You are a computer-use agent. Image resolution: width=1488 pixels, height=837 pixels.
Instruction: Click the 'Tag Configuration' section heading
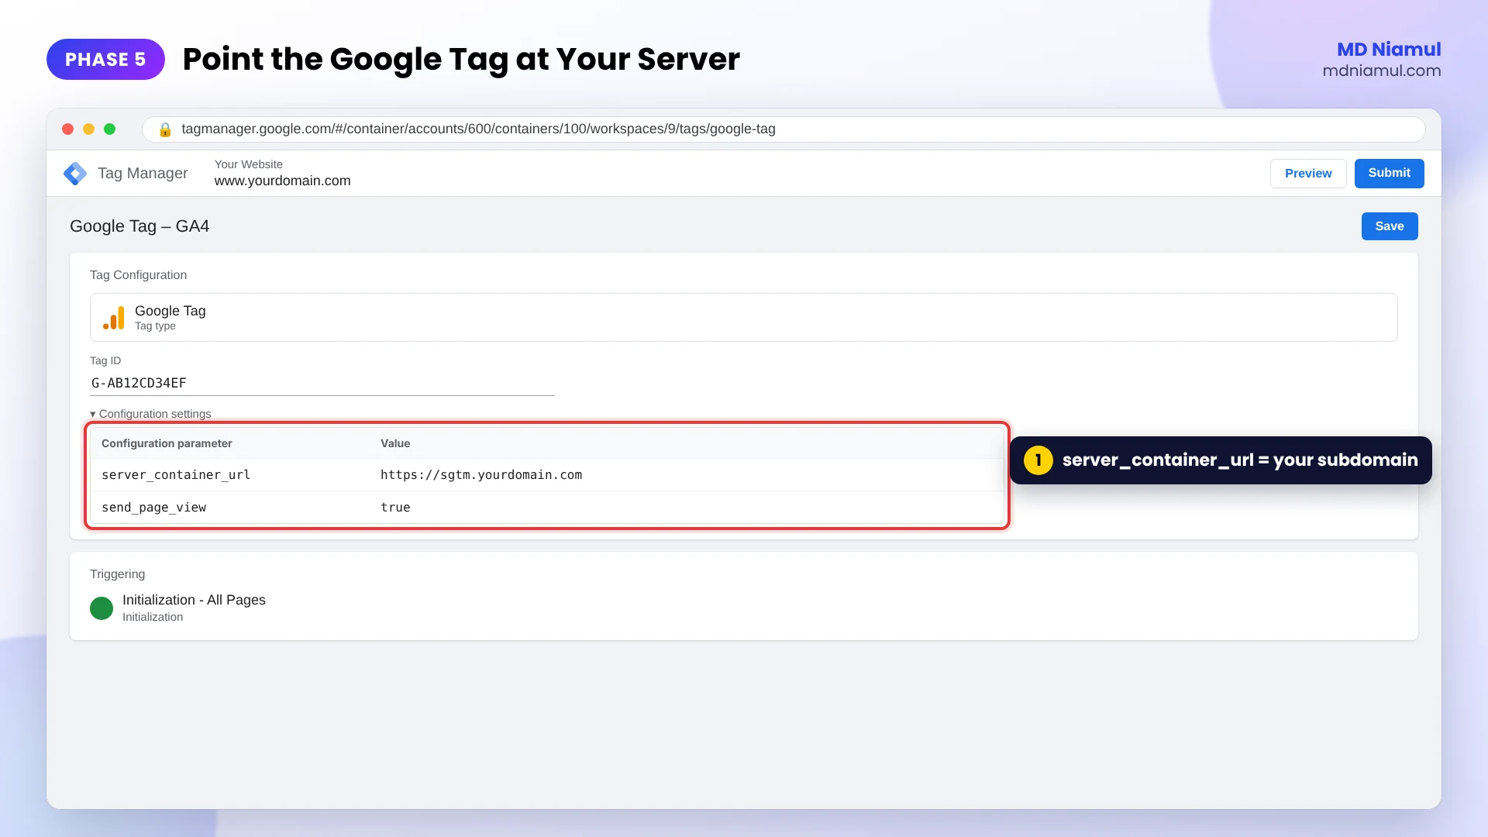tap(138, 275)
